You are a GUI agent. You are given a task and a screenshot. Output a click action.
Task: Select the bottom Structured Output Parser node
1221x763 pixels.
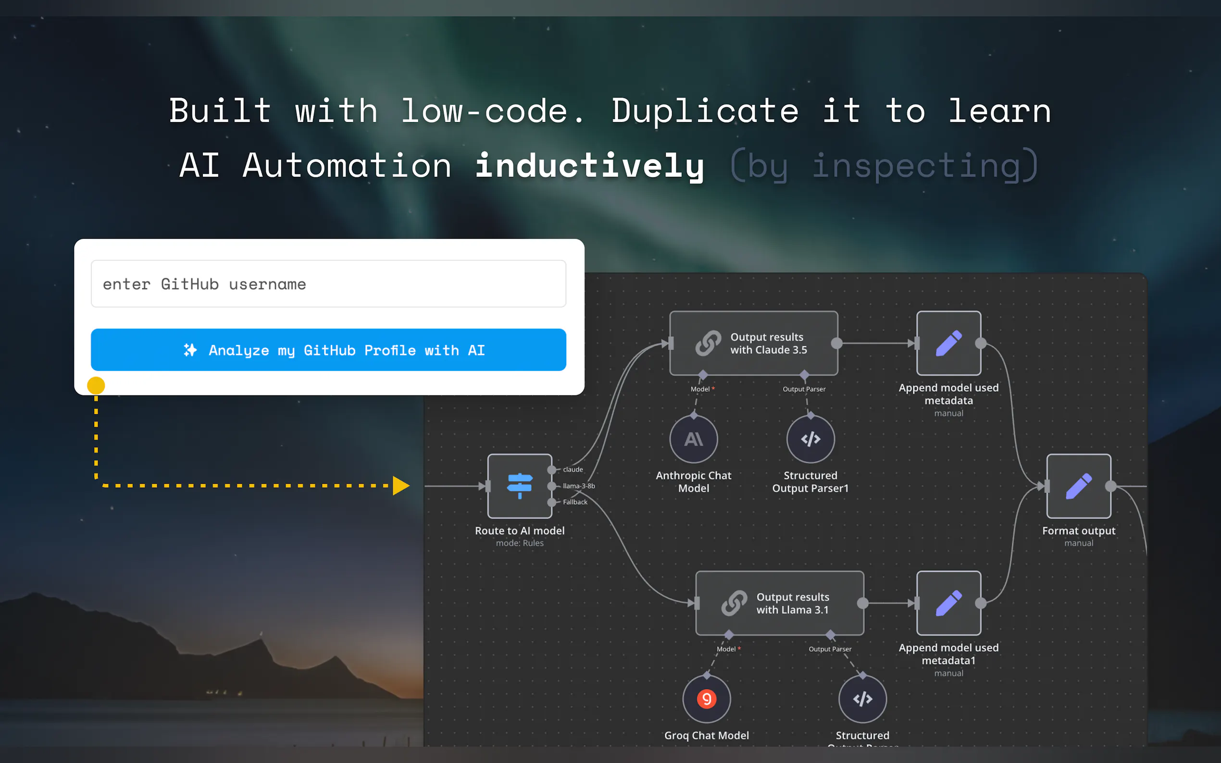[862, 699]
